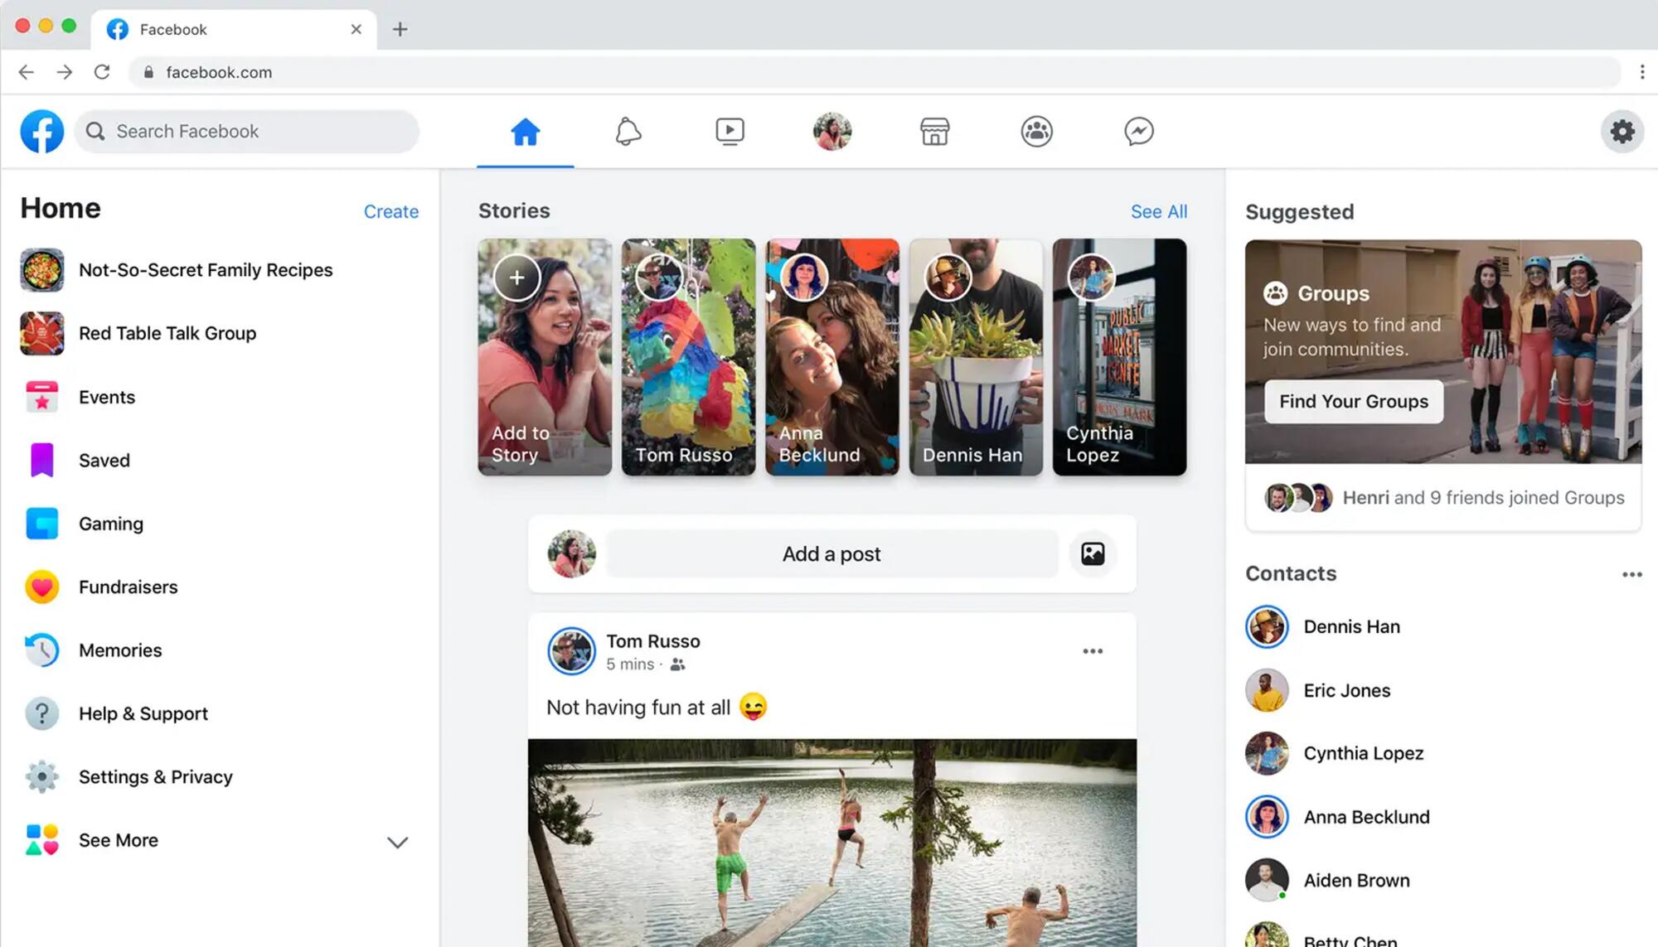Click the Groups people icon
The height and width of the screenshot is (947, 1658).
tap(1036, 130)
